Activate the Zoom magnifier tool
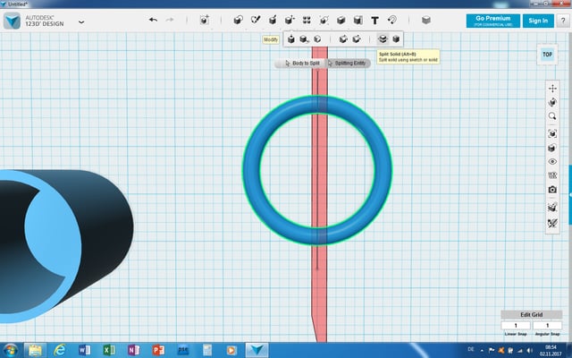 pyautogui.click(x=552, y=116)
